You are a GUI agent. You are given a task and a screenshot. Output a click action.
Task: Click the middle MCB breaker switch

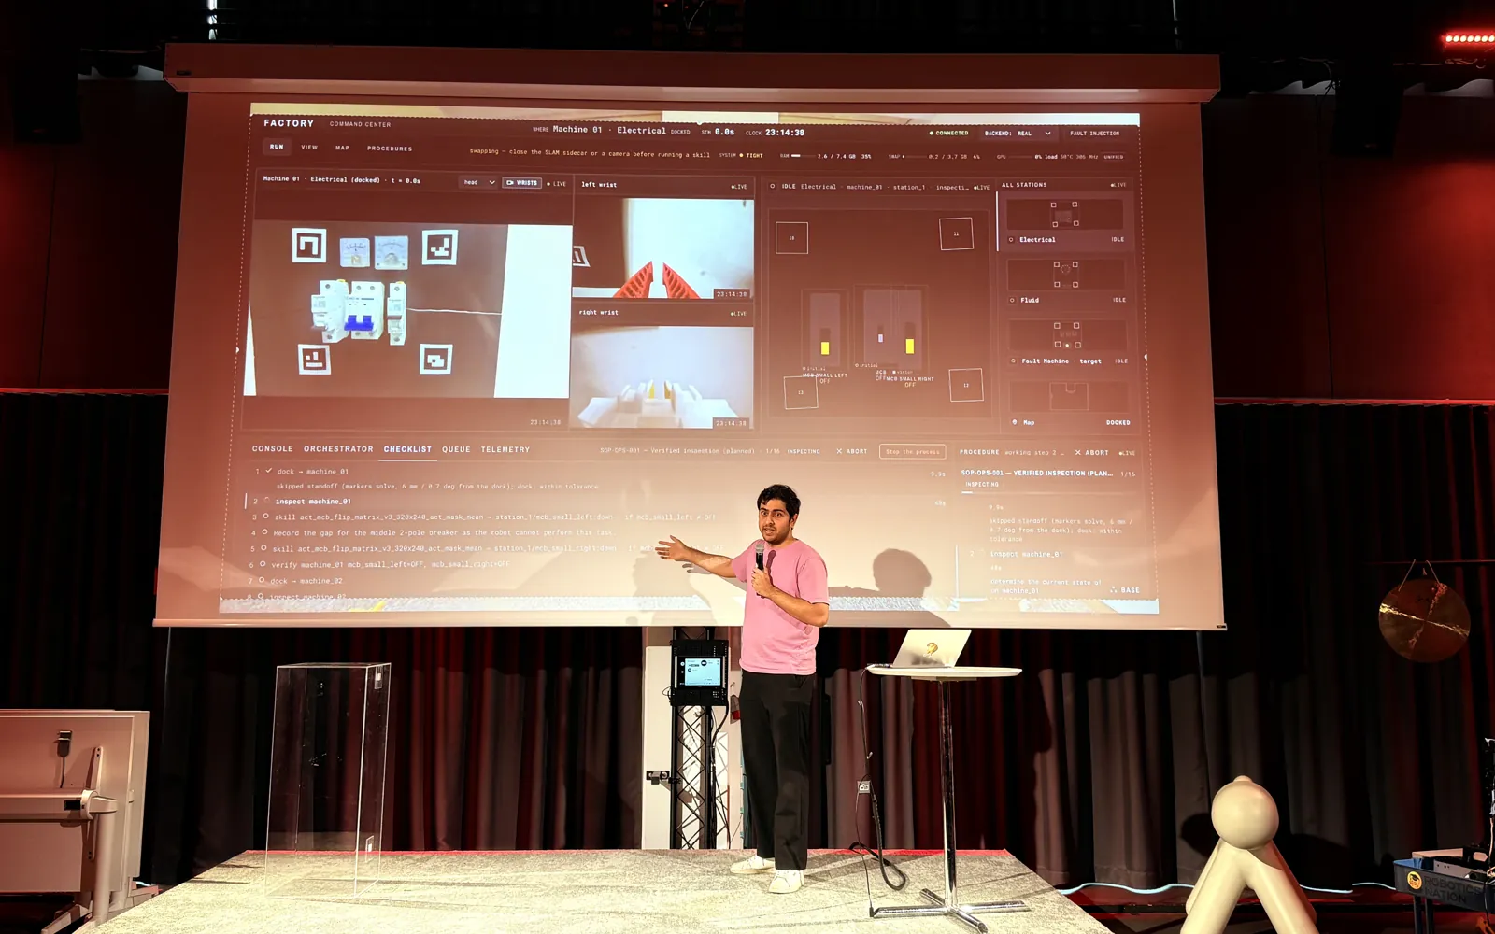[x=880, y=338]
